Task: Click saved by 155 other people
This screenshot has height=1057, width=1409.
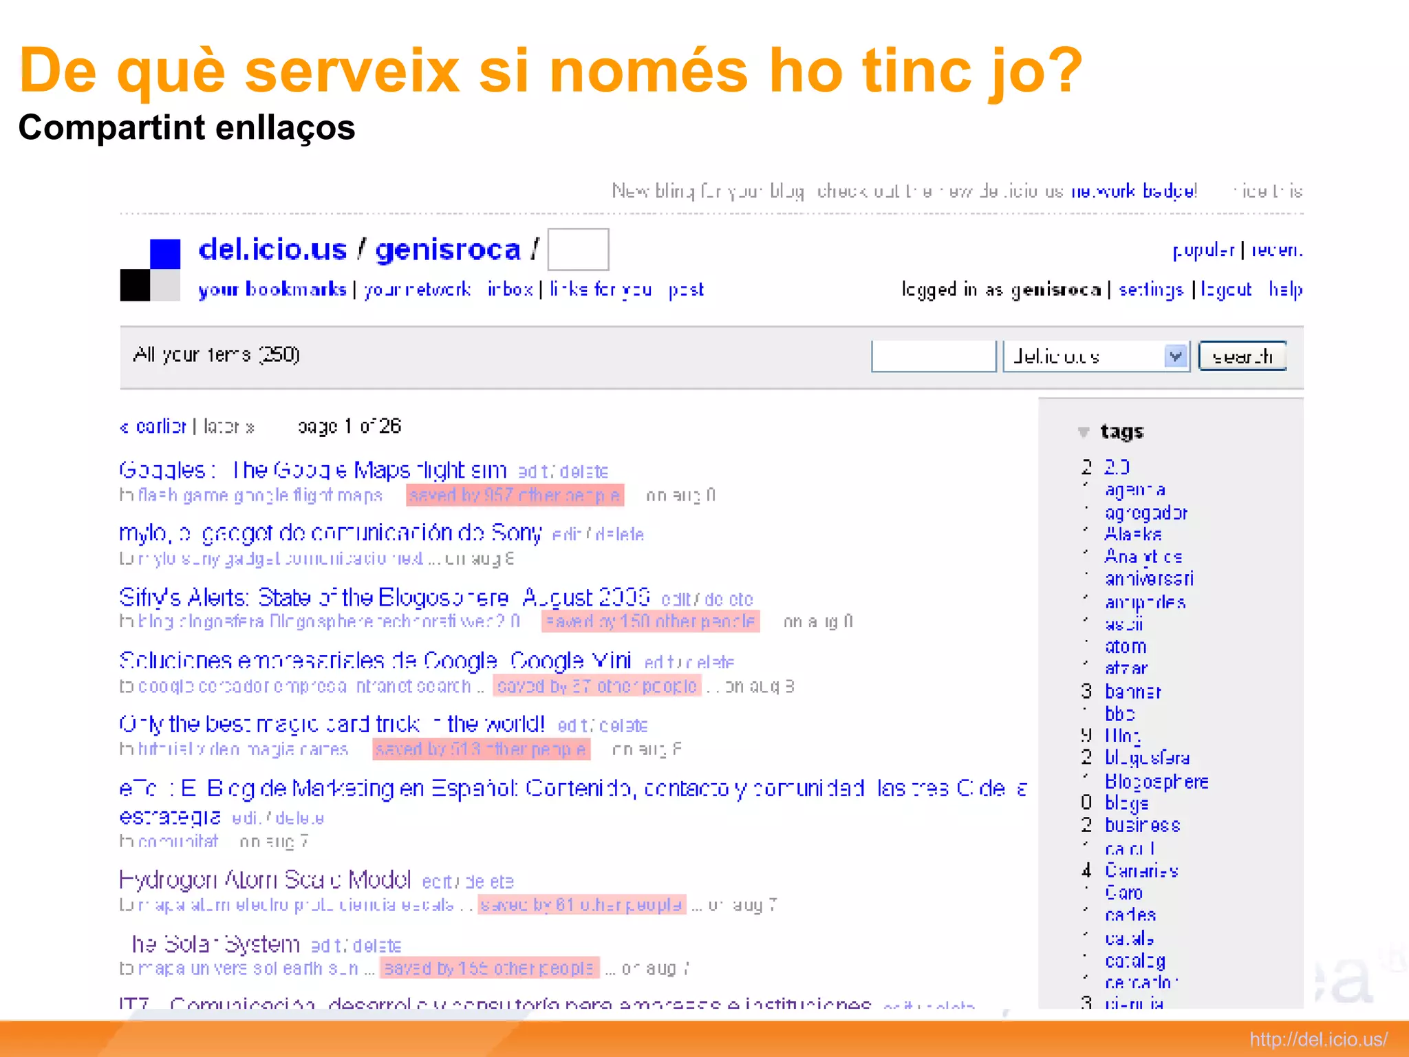Action: 489,968
